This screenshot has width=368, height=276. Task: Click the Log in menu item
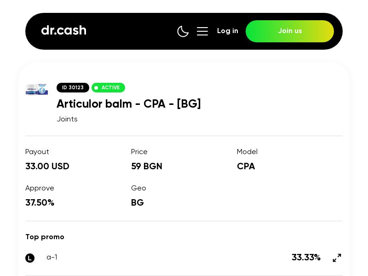pyautogui.click(x=228, y=31)
